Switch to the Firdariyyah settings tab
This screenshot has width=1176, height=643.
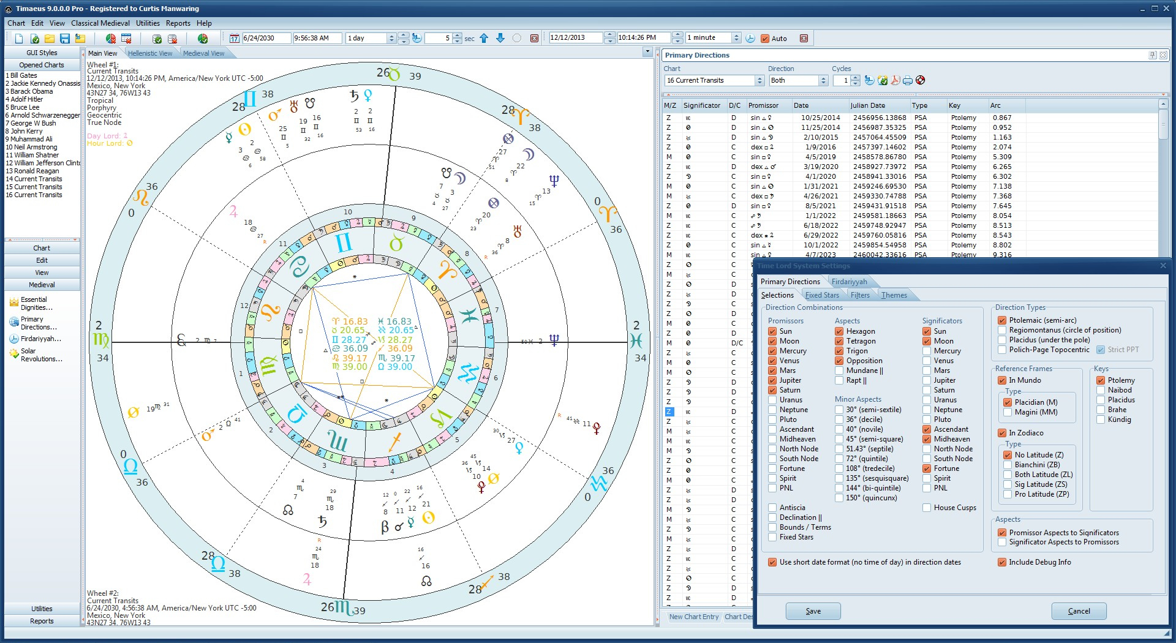click(x=849, y=282)
